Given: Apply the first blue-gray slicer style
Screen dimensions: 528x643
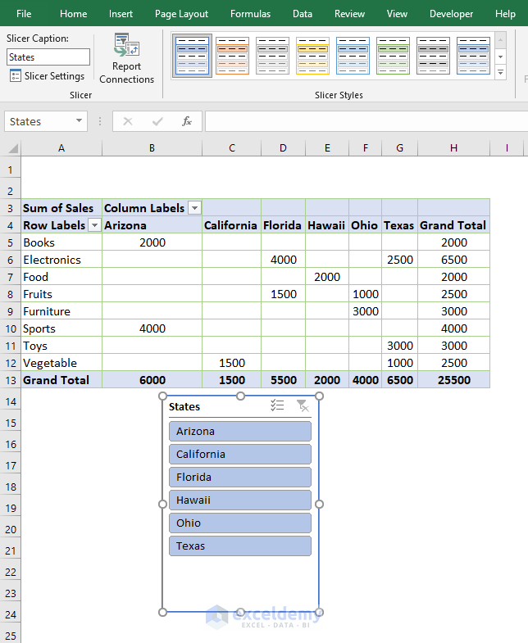Looking at the screenshot, I should 192,56.
